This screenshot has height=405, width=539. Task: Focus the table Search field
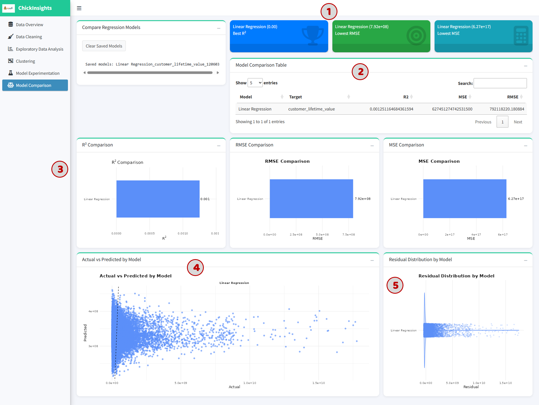(500, 83)
